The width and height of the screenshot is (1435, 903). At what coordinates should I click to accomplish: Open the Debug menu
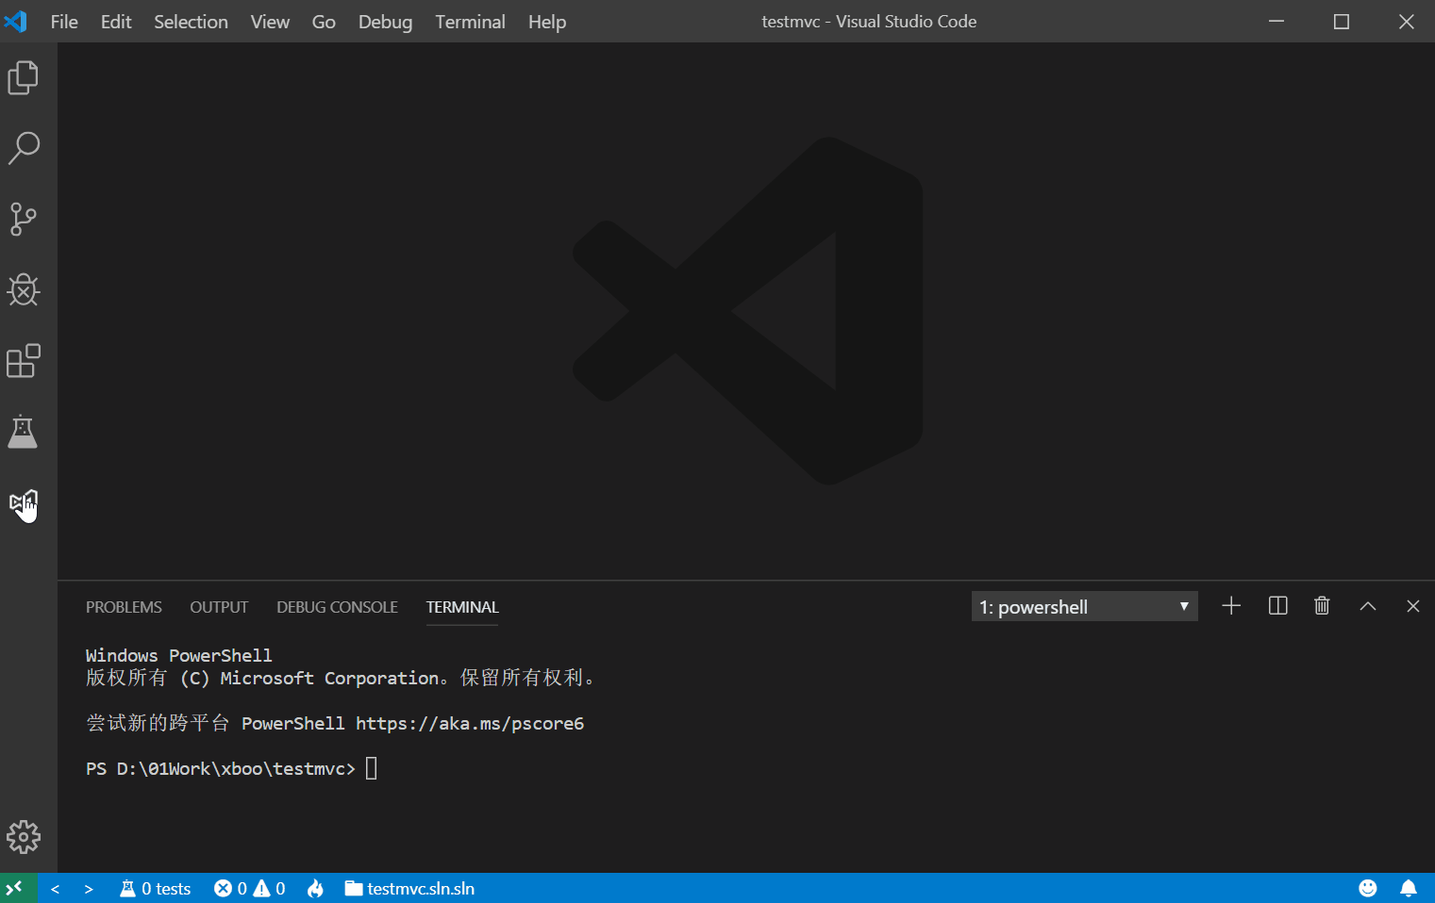tap(385, 21)
